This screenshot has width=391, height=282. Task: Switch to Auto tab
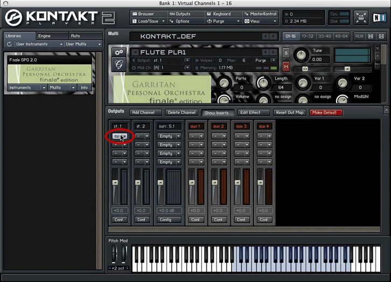86,36
